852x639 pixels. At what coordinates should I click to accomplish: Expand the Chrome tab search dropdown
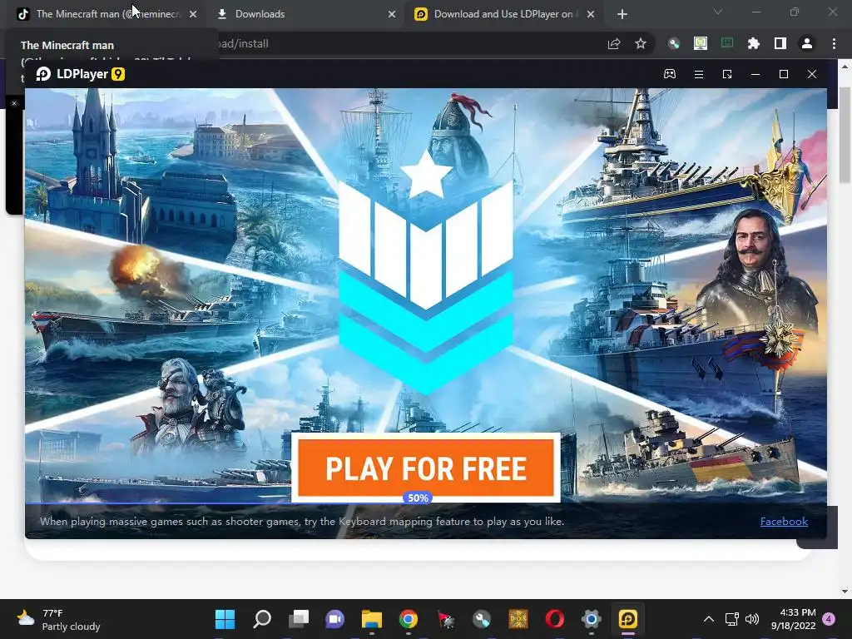718,12
